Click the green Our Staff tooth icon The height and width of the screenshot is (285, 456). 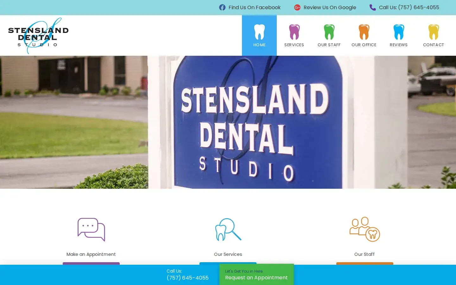tap(329, 32)
